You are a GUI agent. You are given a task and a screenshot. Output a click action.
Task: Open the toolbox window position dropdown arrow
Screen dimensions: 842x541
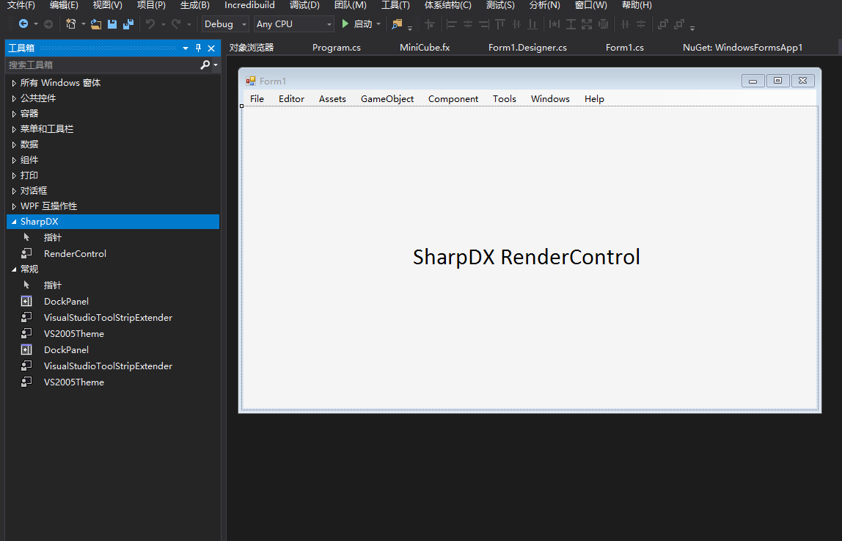pyautogui.click(x=186, y=48)
